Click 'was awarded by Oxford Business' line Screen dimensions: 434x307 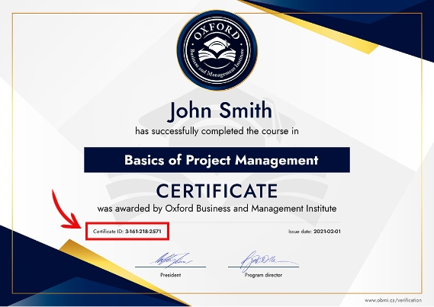tap(217, 209)
